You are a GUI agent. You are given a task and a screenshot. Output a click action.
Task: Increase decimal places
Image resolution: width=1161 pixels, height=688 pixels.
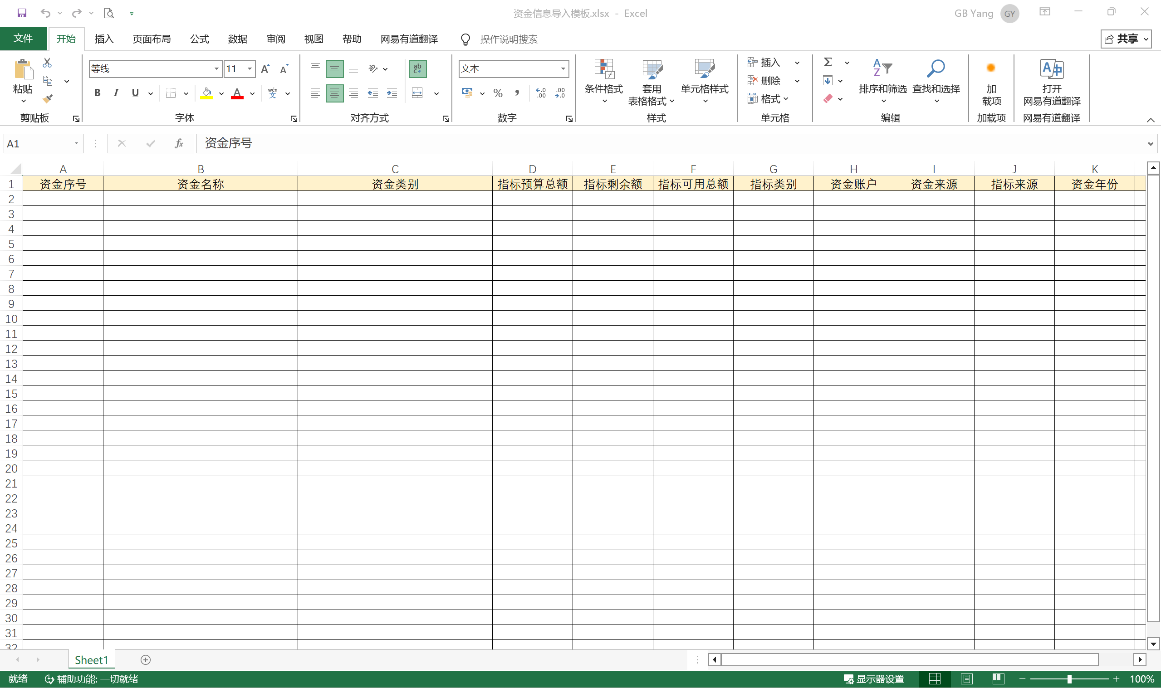541,93
